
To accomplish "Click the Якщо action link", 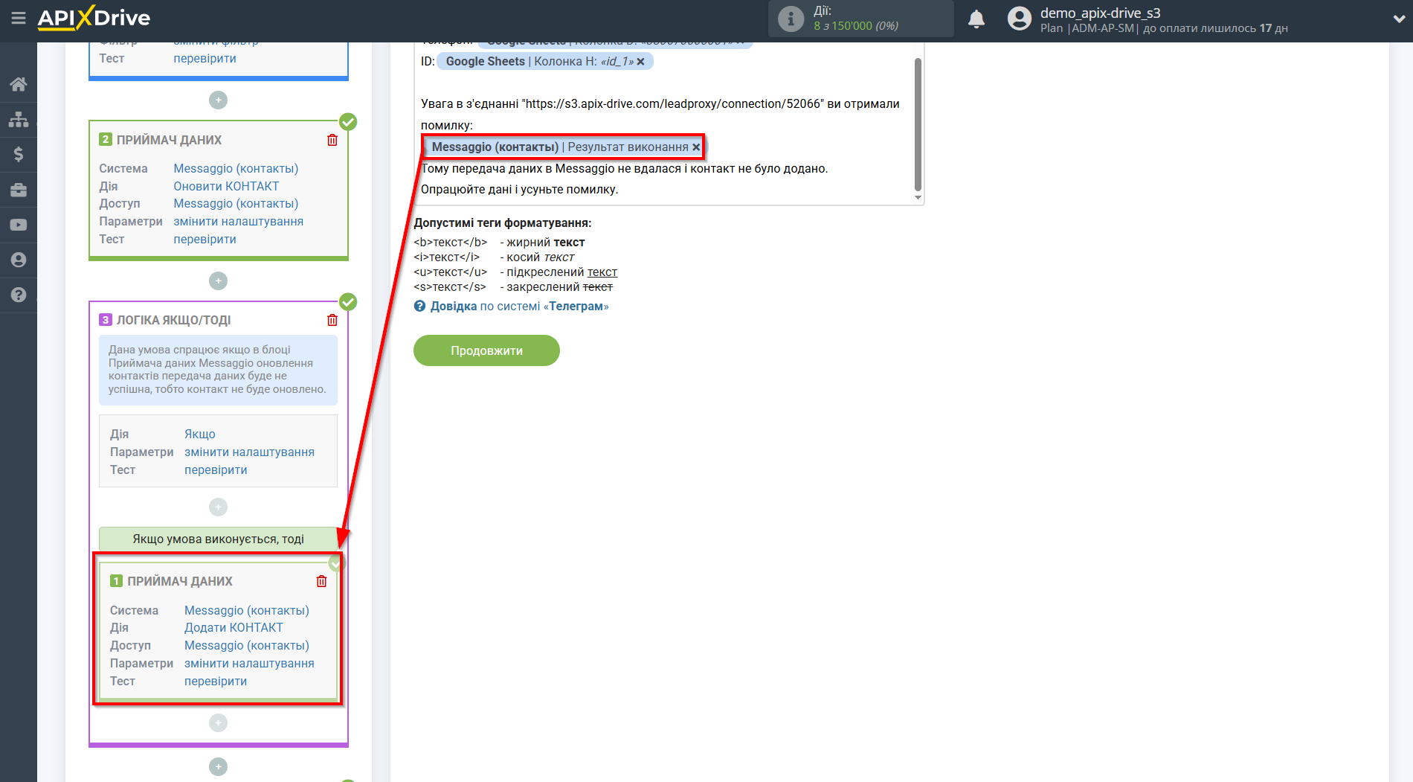I will tap(200, 435).
